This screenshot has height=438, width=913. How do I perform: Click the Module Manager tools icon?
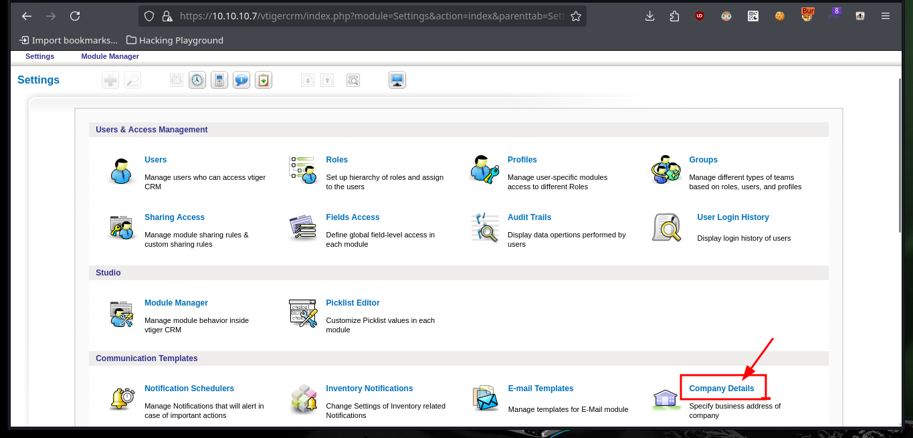[x=123, y=314]
